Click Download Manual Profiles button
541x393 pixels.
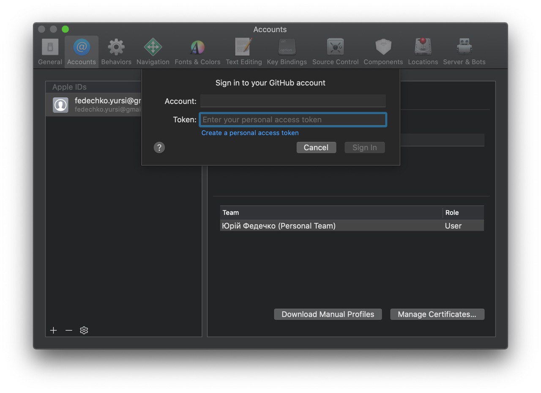[328, 314]
